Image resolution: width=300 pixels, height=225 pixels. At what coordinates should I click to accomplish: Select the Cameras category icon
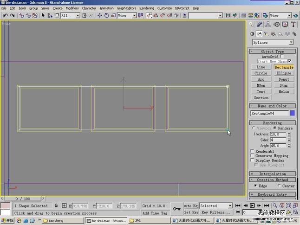pos(273,34)
